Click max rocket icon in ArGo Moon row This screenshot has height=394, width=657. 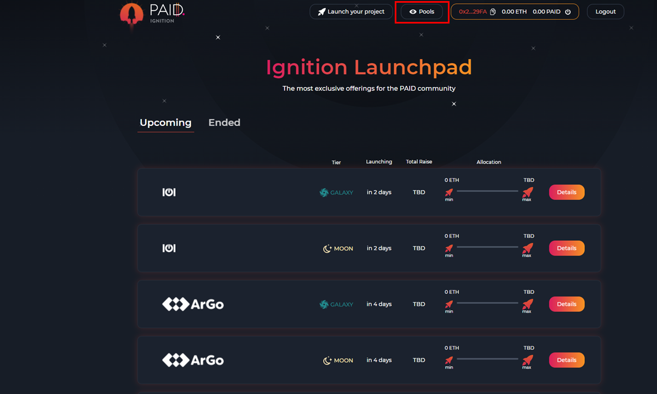point(527,360)
